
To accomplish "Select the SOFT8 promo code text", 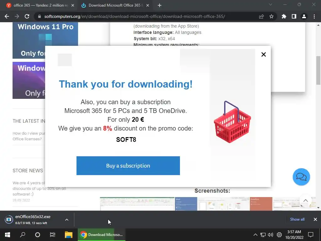I will click(x=126, y=140).
